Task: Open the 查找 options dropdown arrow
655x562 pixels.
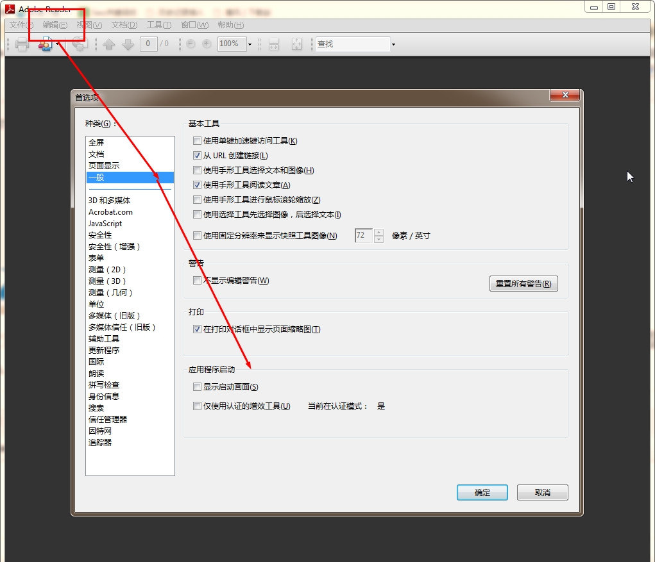Action: tap(393, 44)
